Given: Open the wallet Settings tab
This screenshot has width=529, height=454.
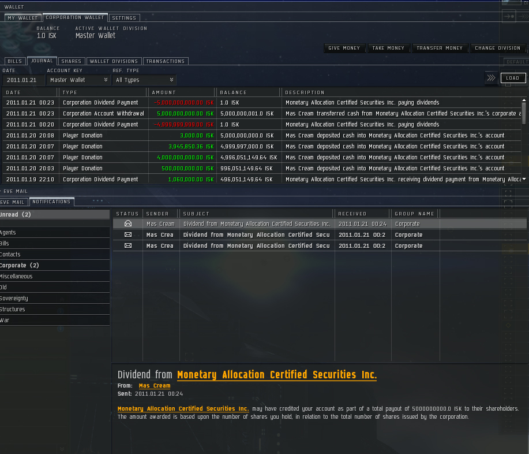Looking at the screenshot, I should coord(124,18).
